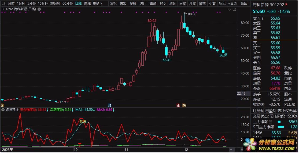The width and height of the screenshot is (299, 153).
Task: Click the 10 month marker on time axis
Action: tap(76, 150)
